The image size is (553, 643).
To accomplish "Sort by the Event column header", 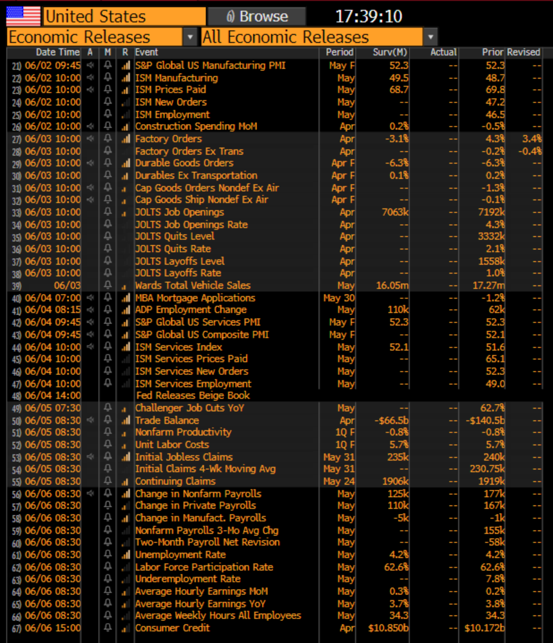I will click(x=146, y=52).
